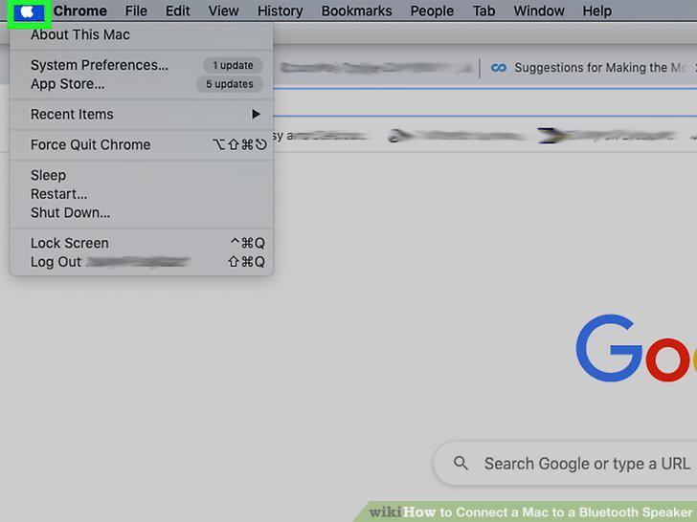
Task: Select Sleep from the Apple menu
Action: [142, 175]
